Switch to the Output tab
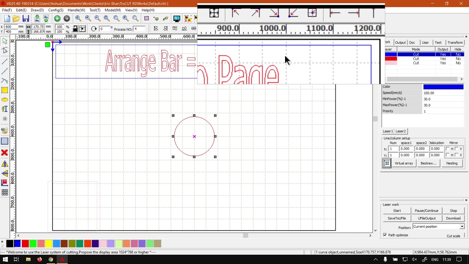 click(x=400, y=43)
